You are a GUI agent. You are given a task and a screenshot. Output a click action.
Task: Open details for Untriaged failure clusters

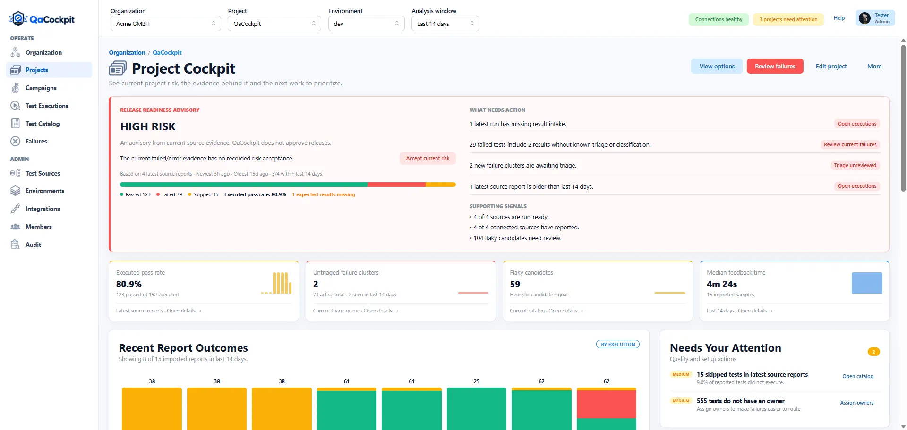[x=381, y=311]
